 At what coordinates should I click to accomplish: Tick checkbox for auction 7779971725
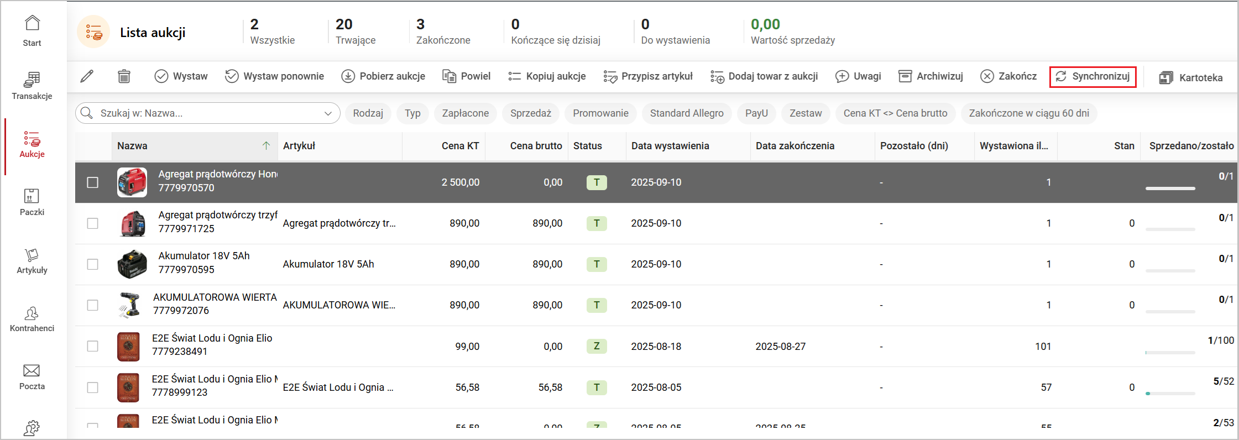click(x=93, y=223)
